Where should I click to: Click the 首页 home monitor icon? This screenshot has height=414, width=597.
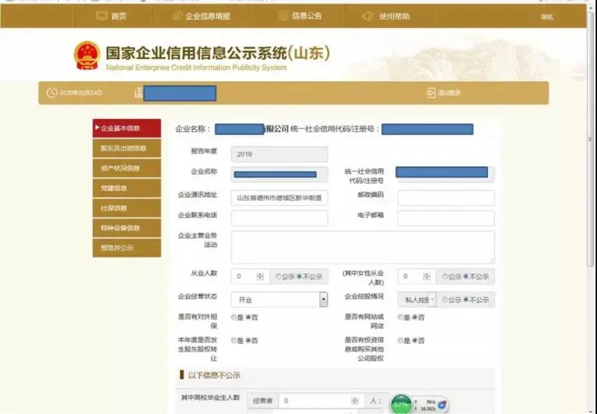click(x=101, y=16)
